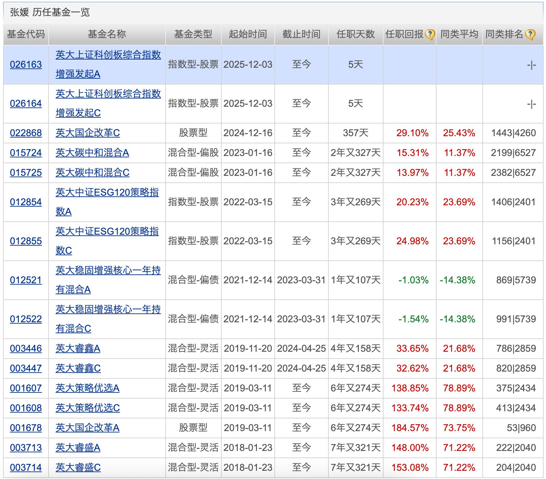Open the 英大稳固增强核心一年持有混合C fund link
546x479 pixels.
tap(108, 319)
